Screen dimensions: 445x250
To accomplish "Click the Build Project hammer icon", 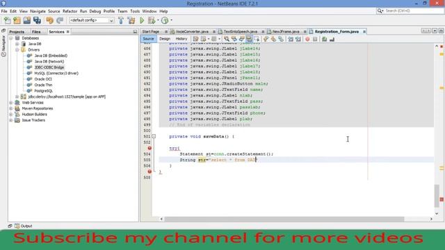I will click(x=121, y=20).
